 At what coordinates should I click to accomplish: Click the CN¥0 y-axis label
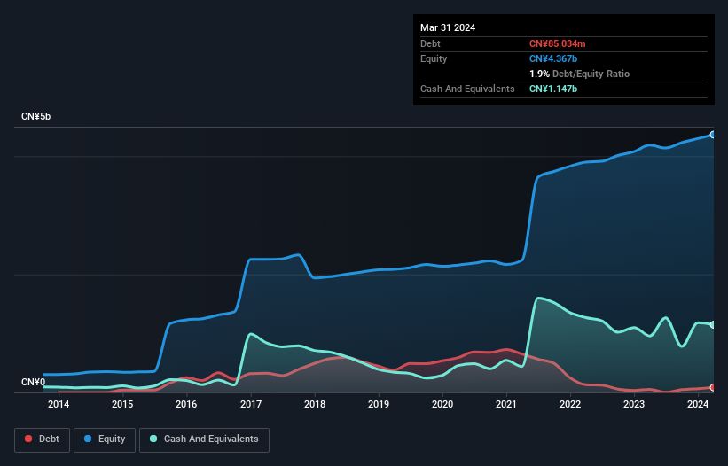coord(34,382)
